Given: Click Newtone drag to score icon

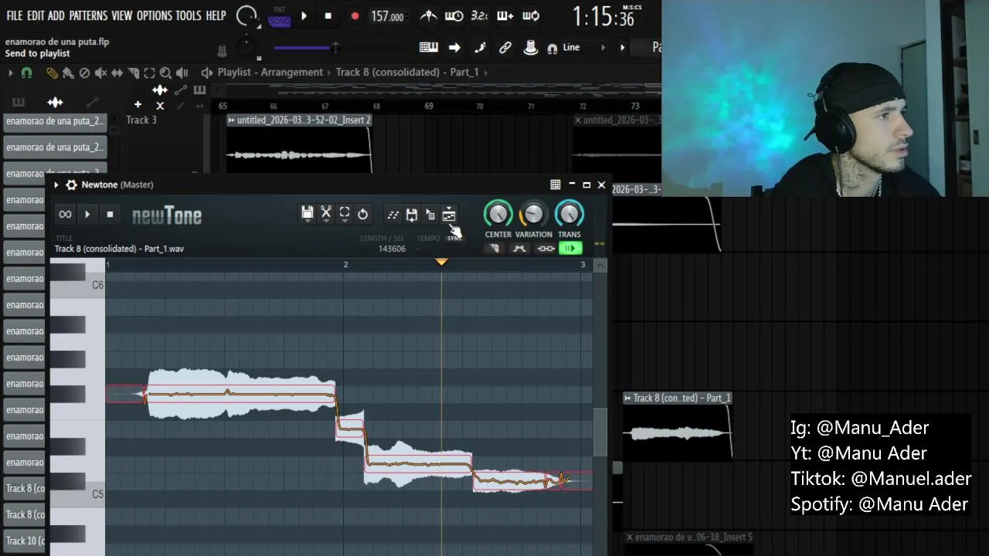Looking at the screenshot, I should tap(430, 215).
